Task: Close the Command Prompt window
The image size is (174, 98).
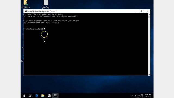Action: click(147, 11)
